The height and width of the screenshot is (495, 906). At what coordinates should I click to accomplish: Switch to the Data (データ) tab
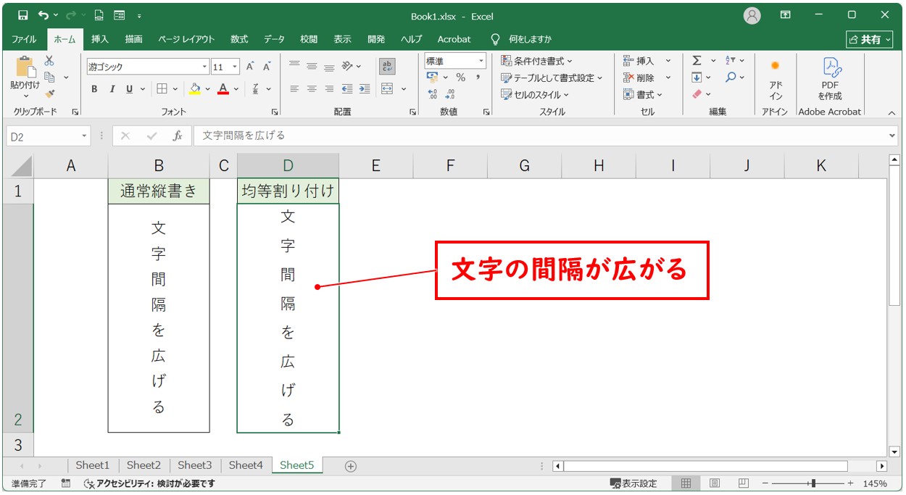(274, 39)
